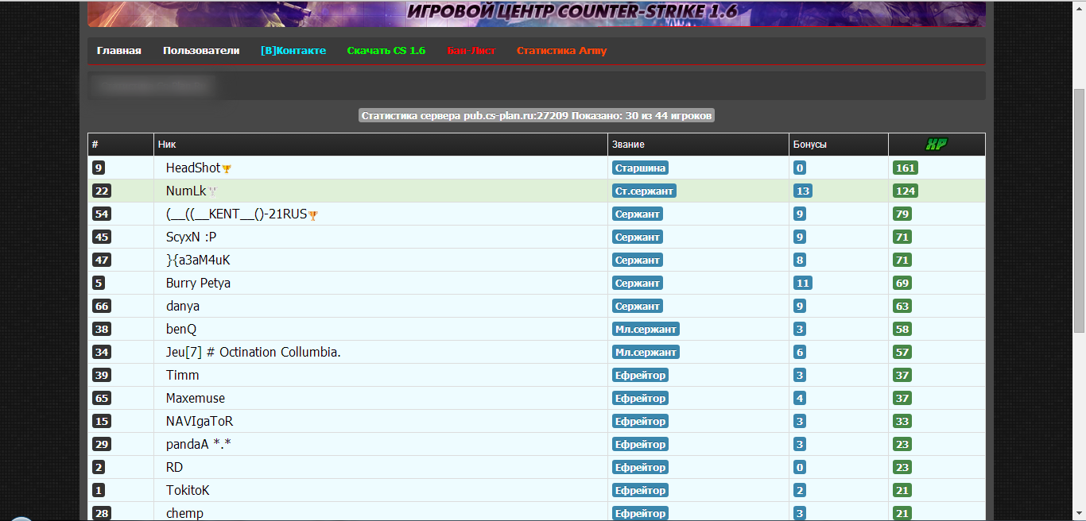The image size is (1086, 521).
Task: Select player name benQ
Action: click(x=181, y=330)
